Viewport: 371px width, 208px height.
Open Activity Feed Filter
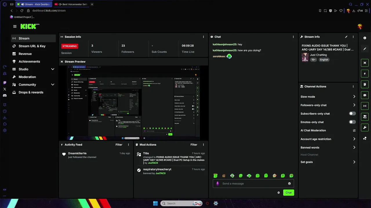coord(119,144)
